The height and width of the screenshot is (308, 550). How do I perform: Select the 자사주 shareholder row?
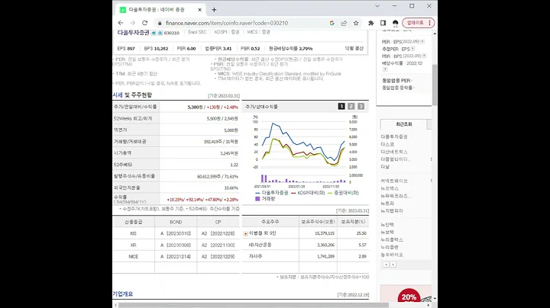[x=305, y=257]
